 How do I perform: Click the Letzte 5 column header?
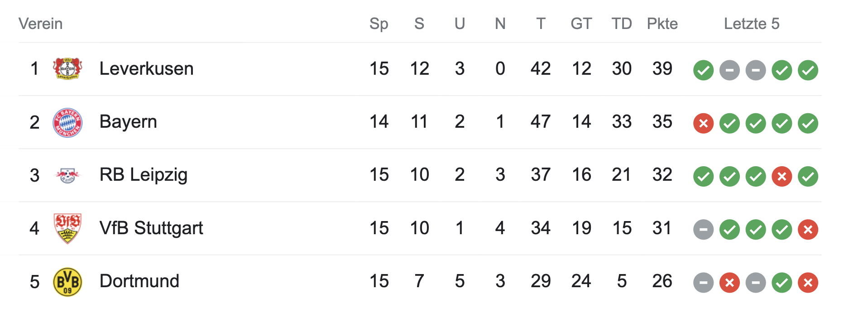point(751,24)
